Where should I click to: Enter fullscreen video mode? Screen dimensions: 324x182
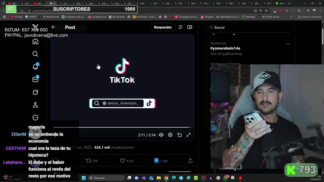(x=189, y=135)
